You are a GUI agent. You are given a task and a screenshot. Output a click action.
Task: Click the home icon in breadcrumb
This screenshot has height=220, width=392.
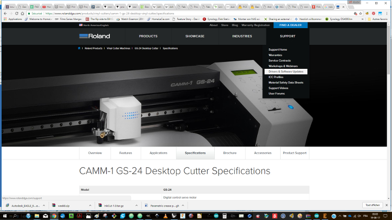pyautogui.click(x=79, y=48)
